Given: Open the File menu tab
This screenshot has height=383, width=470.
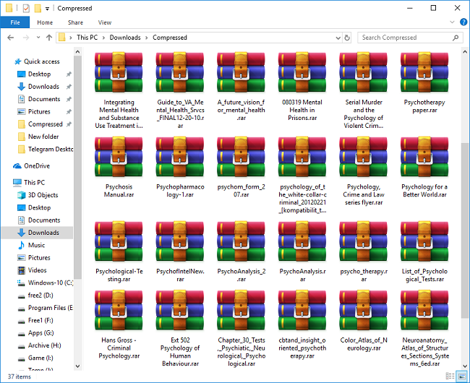Looking at the screenshot, I should coord(15,22).
